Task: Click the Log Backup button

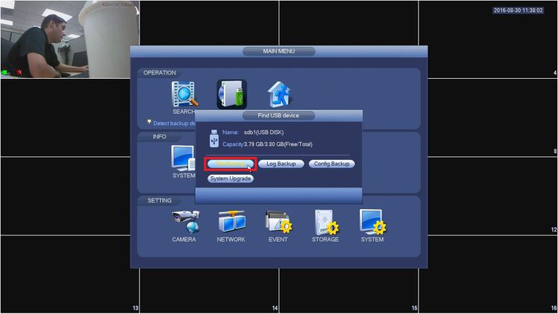Action: [x=281, y=164]
